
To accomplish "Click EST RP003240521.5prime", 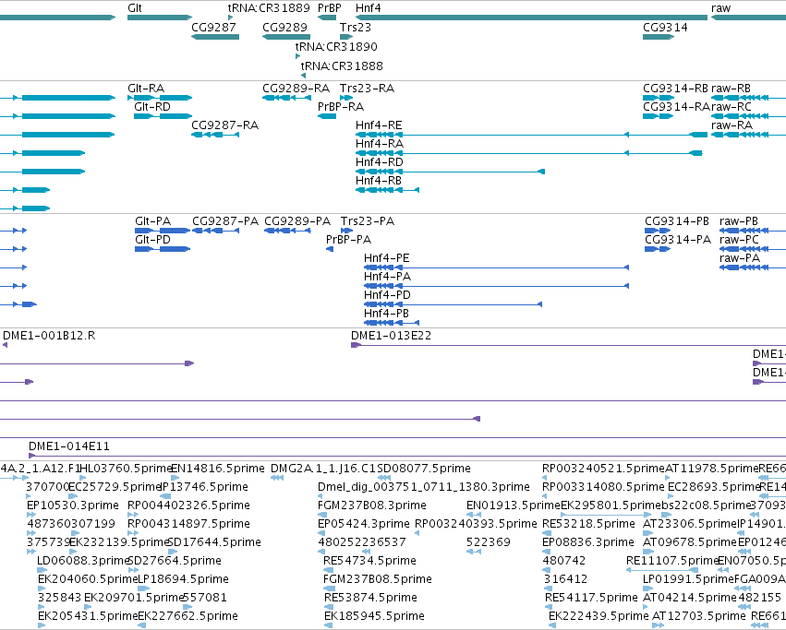I will pos(544,478).
